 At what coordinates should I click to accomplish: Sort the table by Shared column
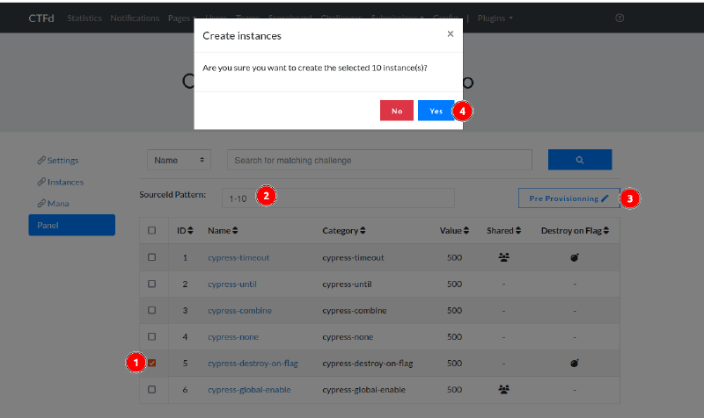(x=503, y=230)
